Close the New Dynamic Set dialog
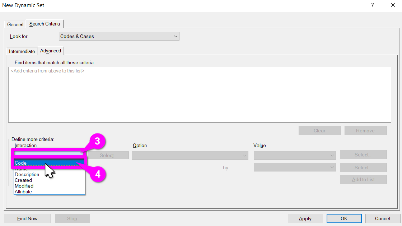 pyautogui.click(x=393, y=5)
